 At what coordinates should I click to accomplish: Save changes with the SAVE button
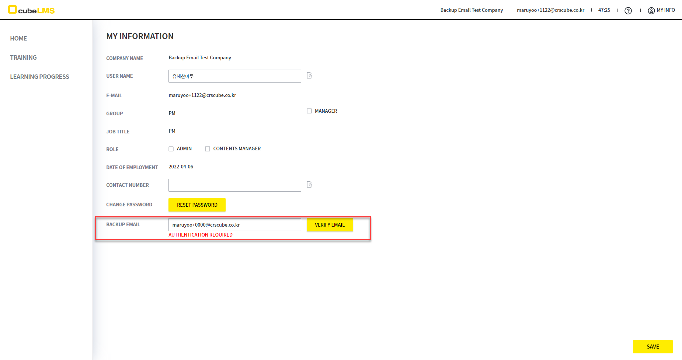click(653, 346)
